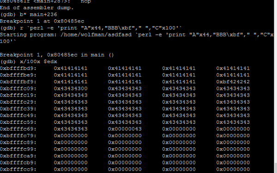Select the address label 0xbffffc29:

tap(18, 102)
